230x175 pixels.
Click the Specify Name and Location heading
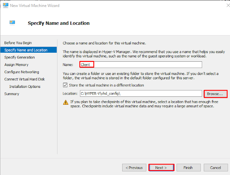59,23
